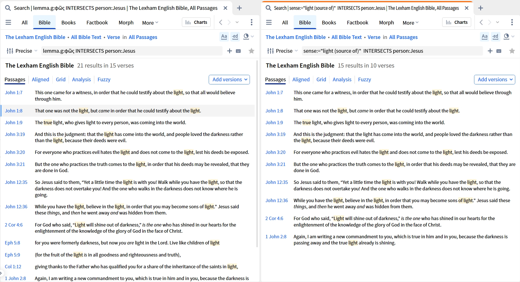This screenshot has width=520, height=282.
Task: Close the left lemma search tab
Action: (x=225, y=8)
